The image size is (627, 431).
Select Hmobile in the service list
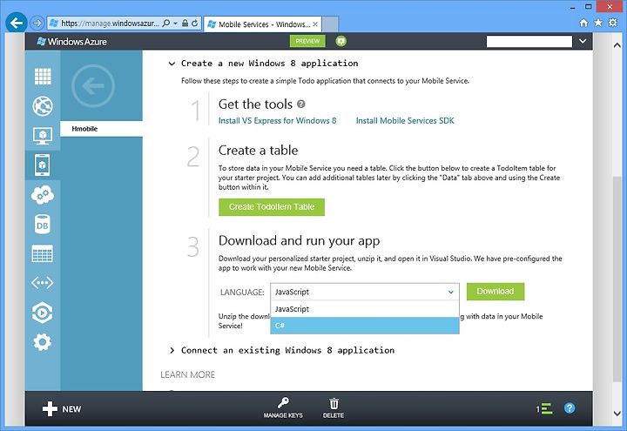(x=102, y=129)
